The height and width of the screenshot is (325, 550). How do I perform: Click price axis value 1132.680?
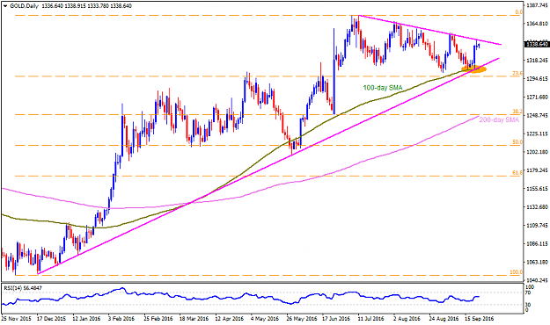538,206
